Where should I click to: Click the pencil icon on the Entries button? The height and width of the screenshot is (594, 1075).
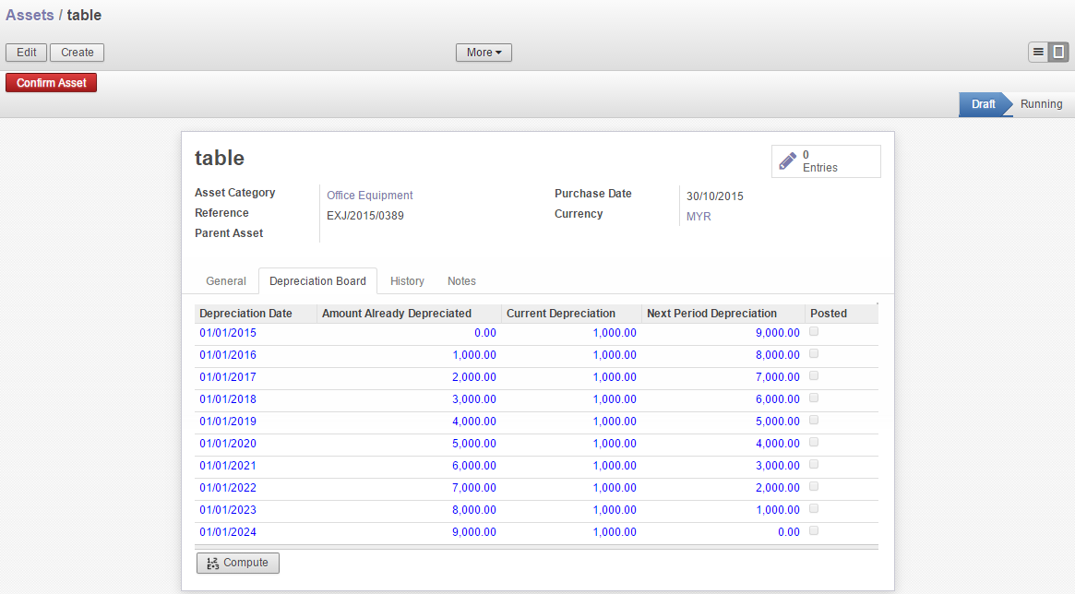(x=789, y=160)
